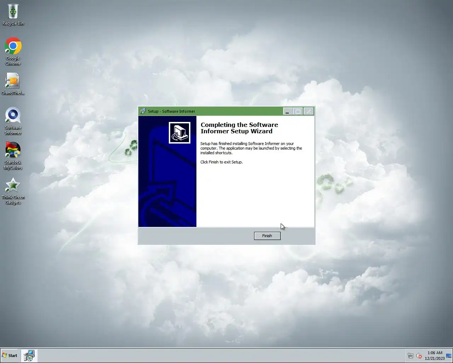Select the GrandThef... desktop shortcut
The width and height of the screenshot is (453, 363).
(13, 84)
